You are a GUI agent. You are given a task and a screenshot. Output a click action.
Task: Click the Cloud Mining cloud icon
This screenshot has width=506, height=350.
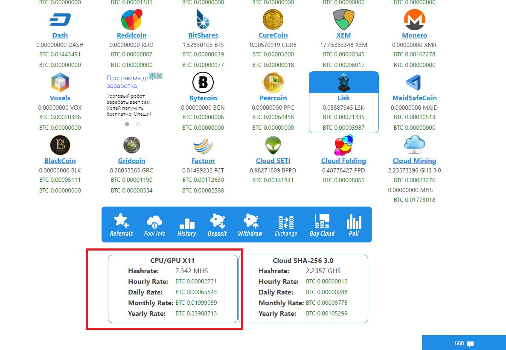(414, 145)
